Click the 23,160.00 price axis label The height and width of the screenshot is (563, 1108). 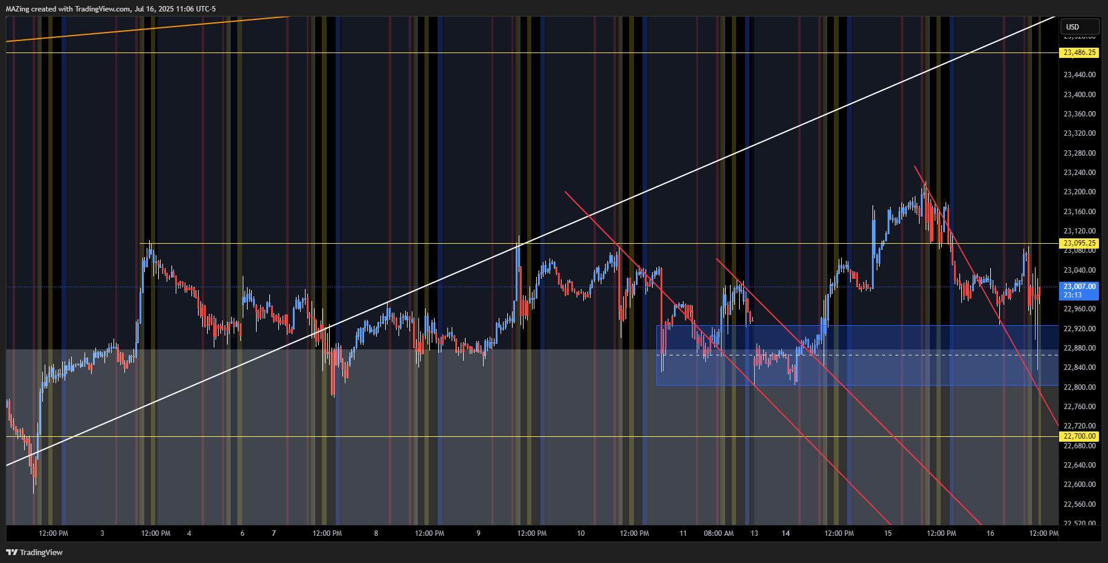coord(1080,212)
